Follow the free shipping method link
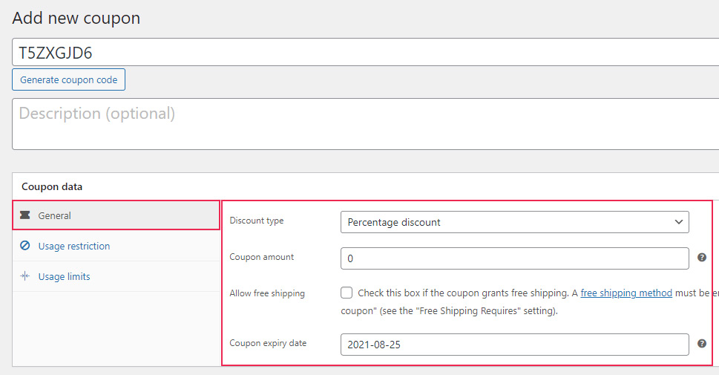Image resolution: width=719 pixels, height=375 pixels. click(626, 293)
